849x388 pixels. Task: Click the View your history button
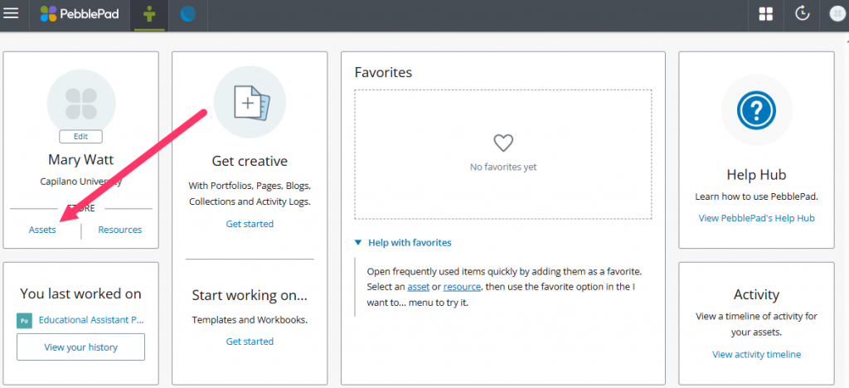click(80, 347)
